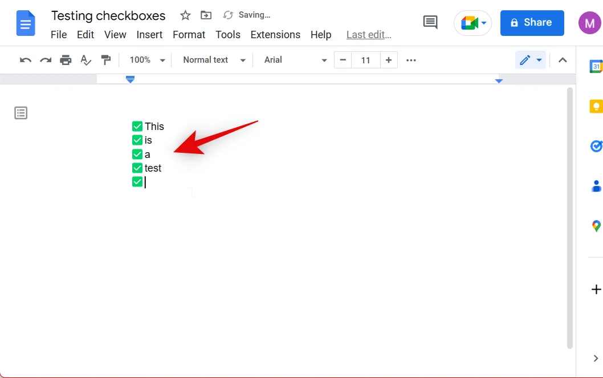Open more toolbar options ellipsis
The height and width of the screenshot is (378, 603).
point(411,60)
